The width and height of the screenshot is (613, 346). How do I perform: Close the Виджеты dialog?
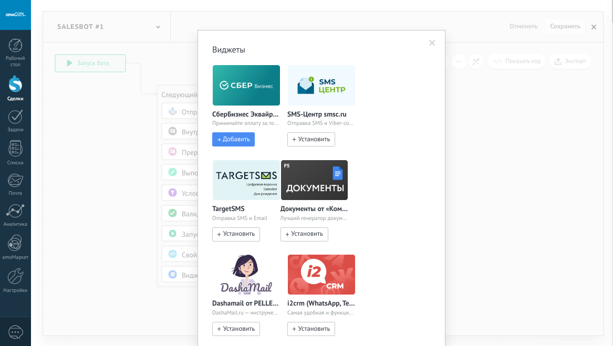(432, 43)
